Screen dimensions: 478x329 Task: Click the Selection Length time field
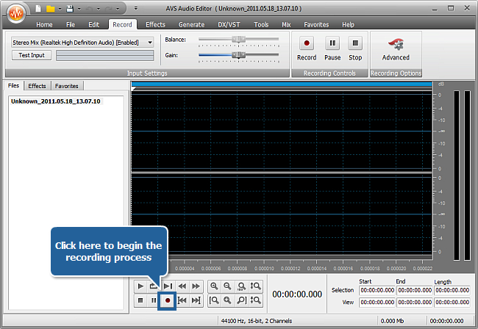click(x=452, y=290)
